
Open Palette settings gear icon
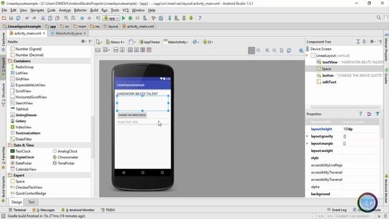(x=84, y=41)
